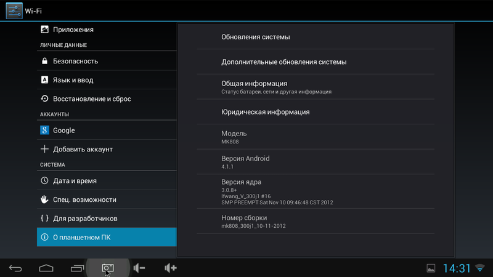Tap the Модель MK808 entry
This screenshot has height=277, width=493.
coord(316,137)
